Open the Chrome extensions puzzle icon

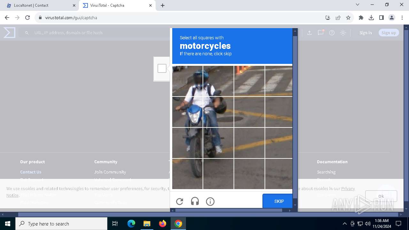(x=361, y=18)
